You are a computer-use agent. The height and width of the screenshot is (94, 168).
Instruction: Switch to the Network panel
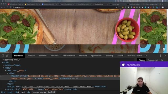pyautogui.click(x=55, y=56)
